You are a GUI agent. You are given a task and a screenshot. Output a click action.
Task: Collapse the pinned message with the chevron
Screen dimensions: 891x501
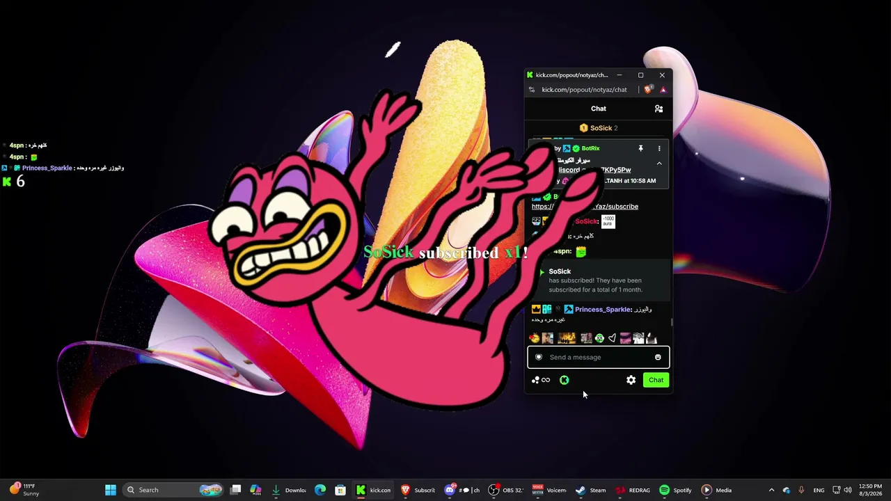coord(659,164)
